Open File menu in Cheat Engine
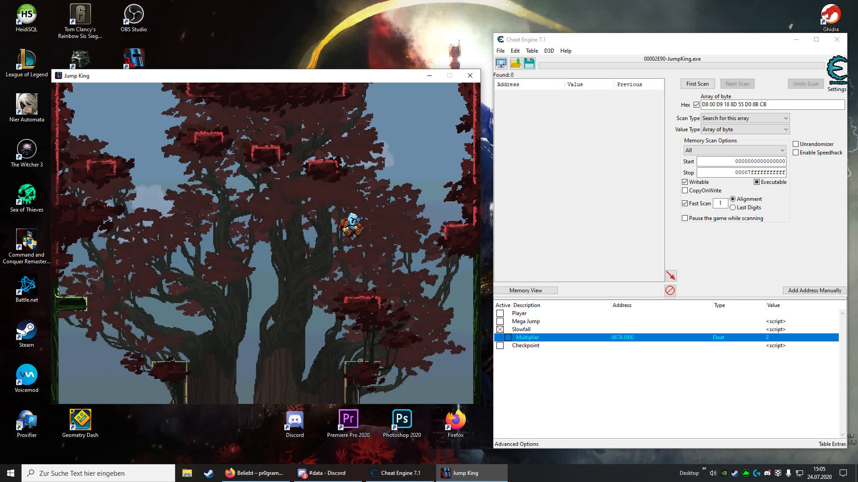 500,51
